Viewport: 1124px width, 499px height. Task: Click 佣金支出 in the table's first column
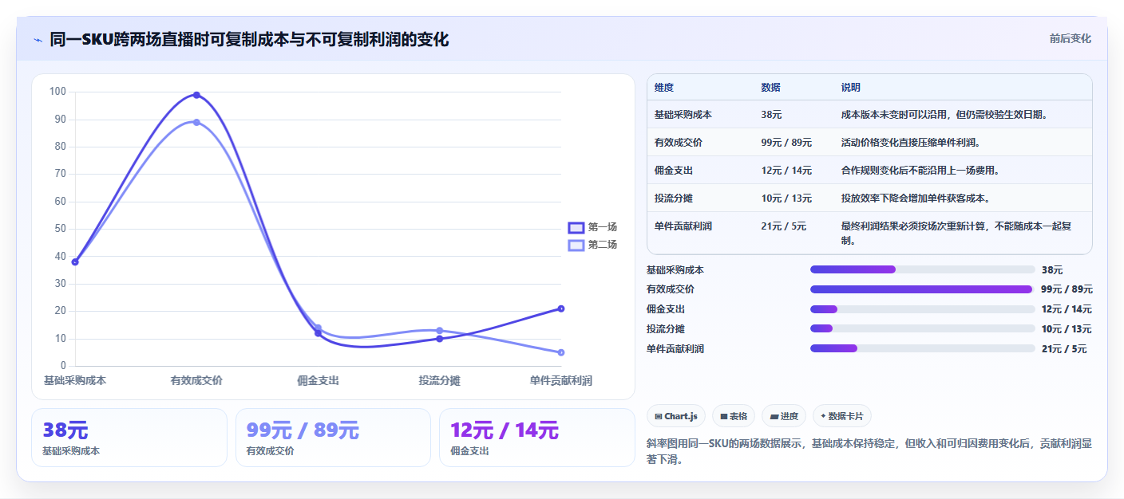click(674, 171)
